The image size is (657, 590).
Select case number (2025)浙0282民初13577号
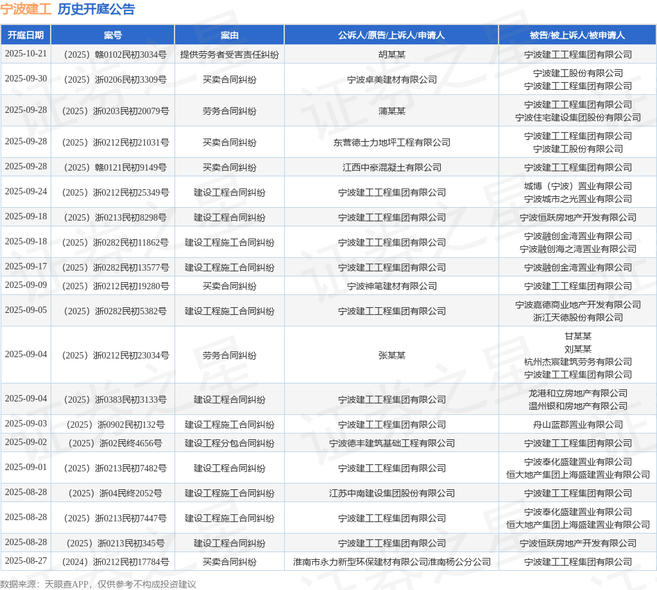click(113, 267)
